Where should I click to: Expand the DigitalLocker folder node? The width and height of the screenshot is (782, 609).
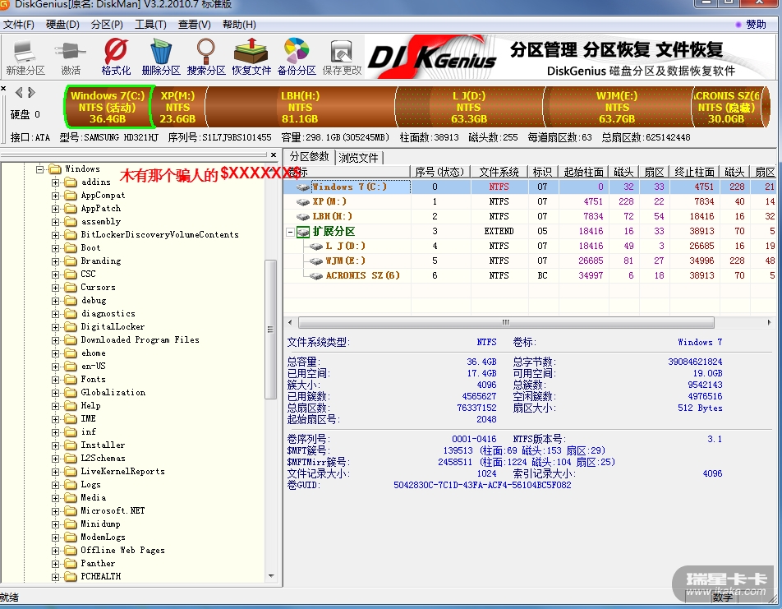(x=55, y=327)
